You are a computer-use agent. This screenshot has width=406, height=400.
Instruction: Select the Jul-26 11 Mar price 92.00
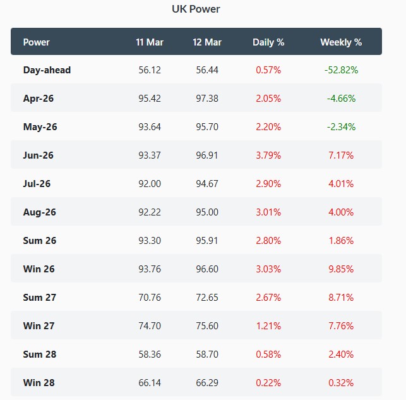pyautogui.click(x=150, y=184)
